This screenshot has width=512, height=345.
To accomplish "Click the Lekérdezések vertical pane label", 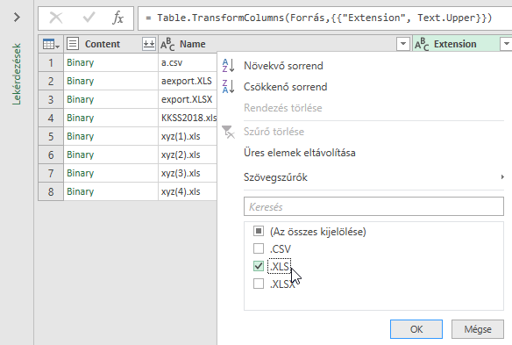I will 17,75.
